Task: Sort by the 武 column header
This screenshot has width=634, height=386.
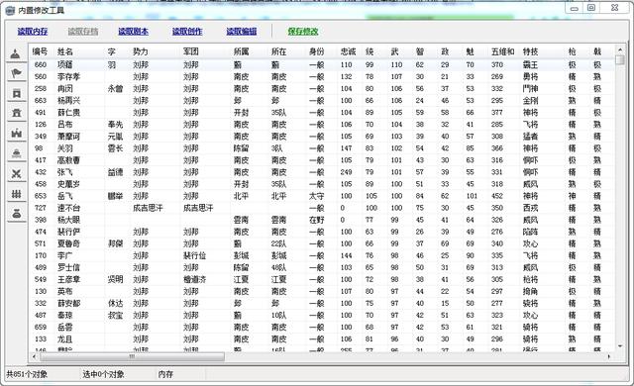Action: tap(394, 51)
